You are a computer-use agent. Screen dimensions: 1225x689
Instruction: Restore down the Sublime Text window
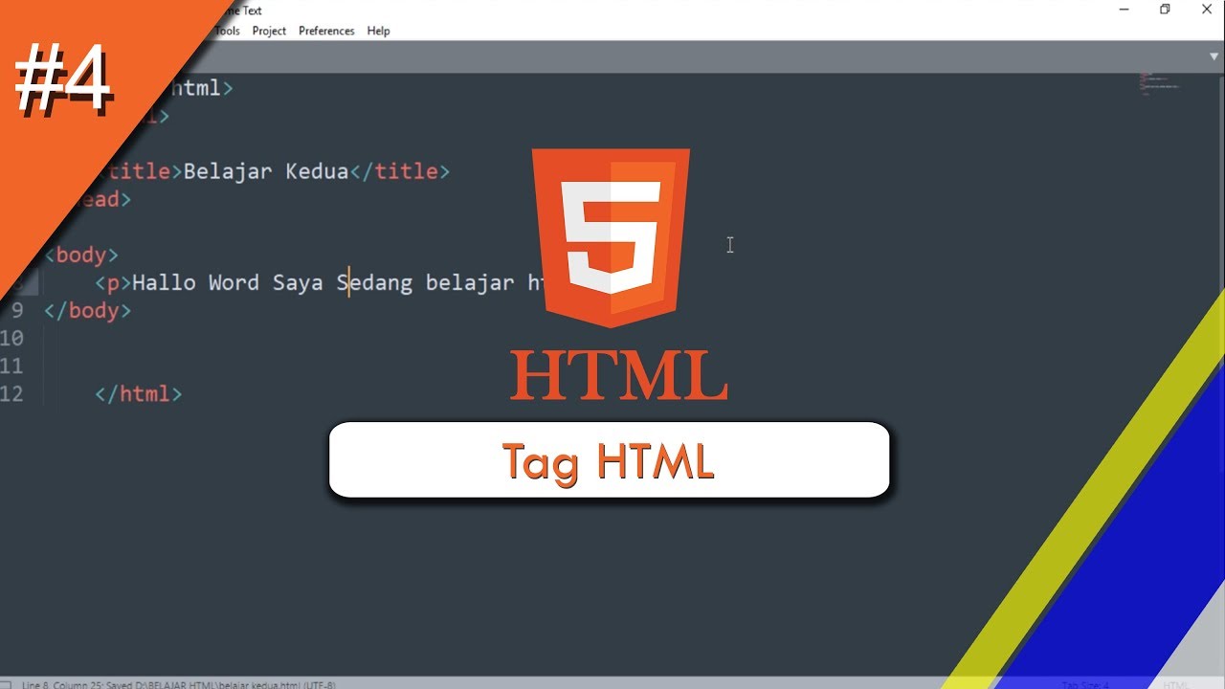pos(1165,10)
